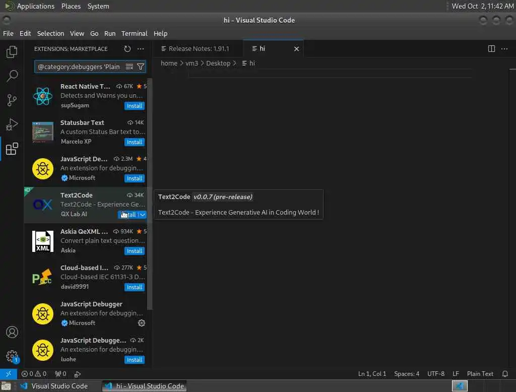Change end of line sequence LF
This screenshot has width=516, height=392.
click(x=456, y=374)
